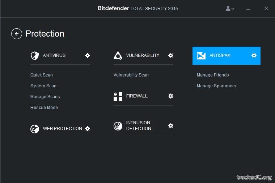Start a Quick Scan
This screenshot has width=275, height=183.
[x=42, y=75]
